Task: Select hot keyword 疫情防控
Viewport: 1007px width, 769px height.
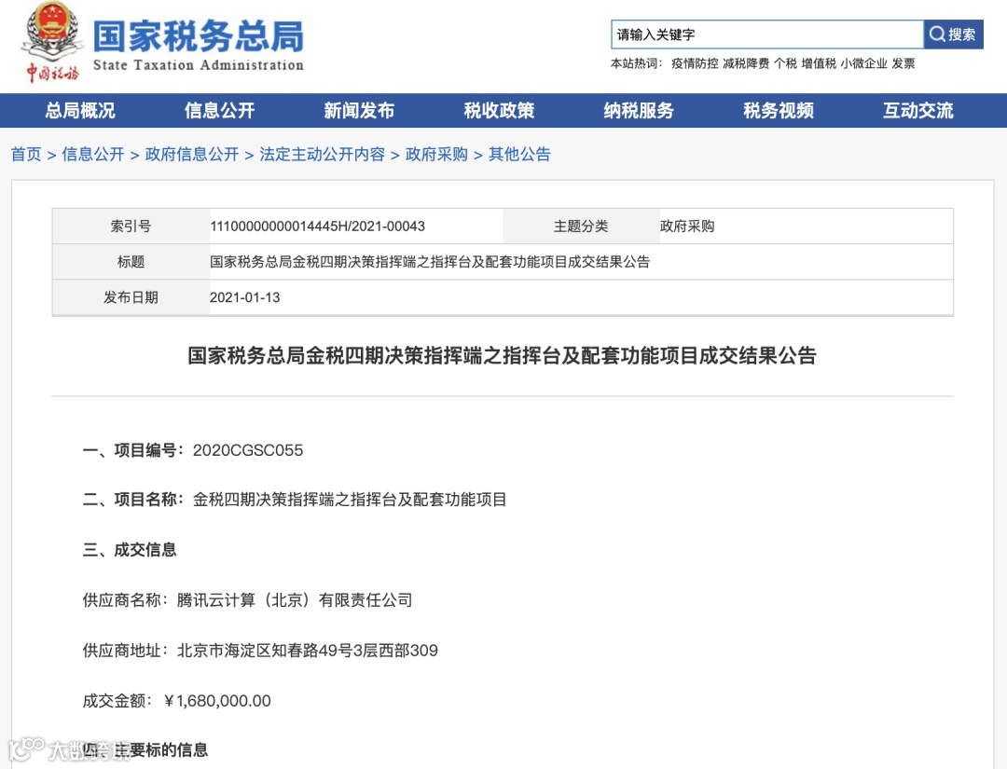Action: pos(695,63)
